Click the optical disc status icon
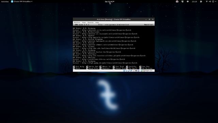 126,71
